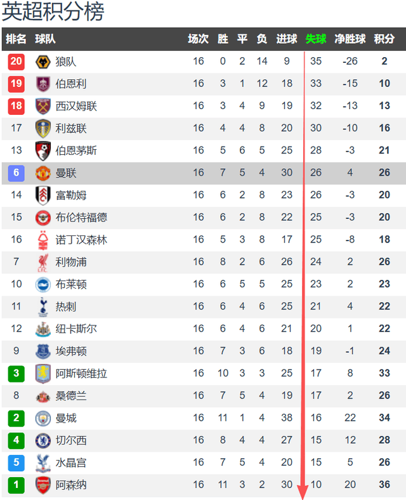This screenshot has height=500, width=406.
Task: Sort table by 失球 column header
Action: [x=316, y=39]
